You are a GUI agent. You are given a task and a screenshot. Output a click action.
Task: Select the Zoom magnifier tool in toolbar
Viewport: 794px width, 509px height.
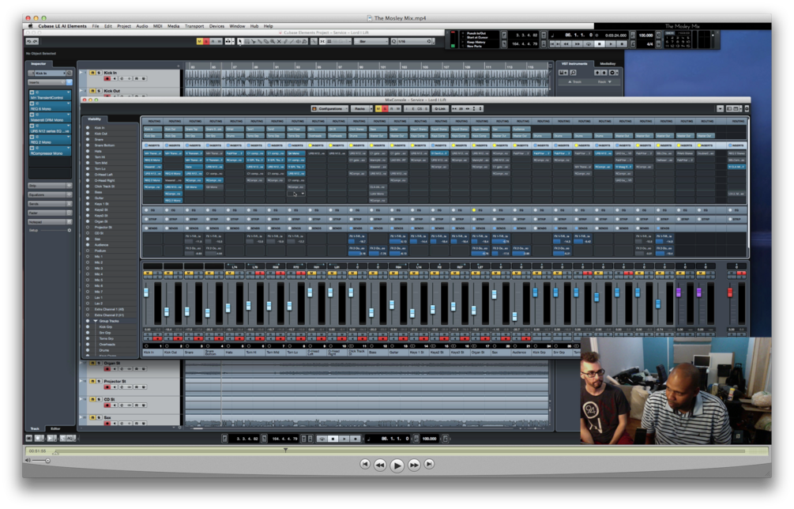(273, 42)
